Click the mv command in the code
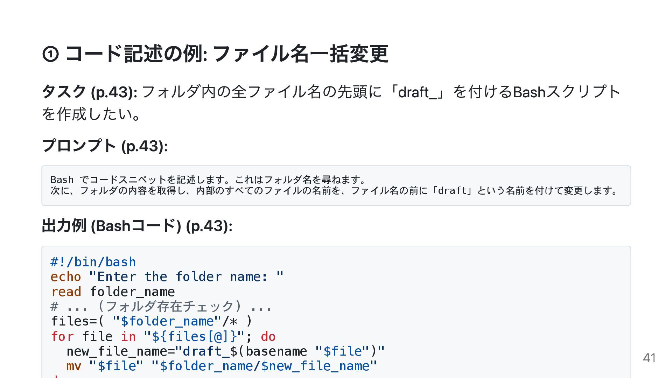 [74, 366]
